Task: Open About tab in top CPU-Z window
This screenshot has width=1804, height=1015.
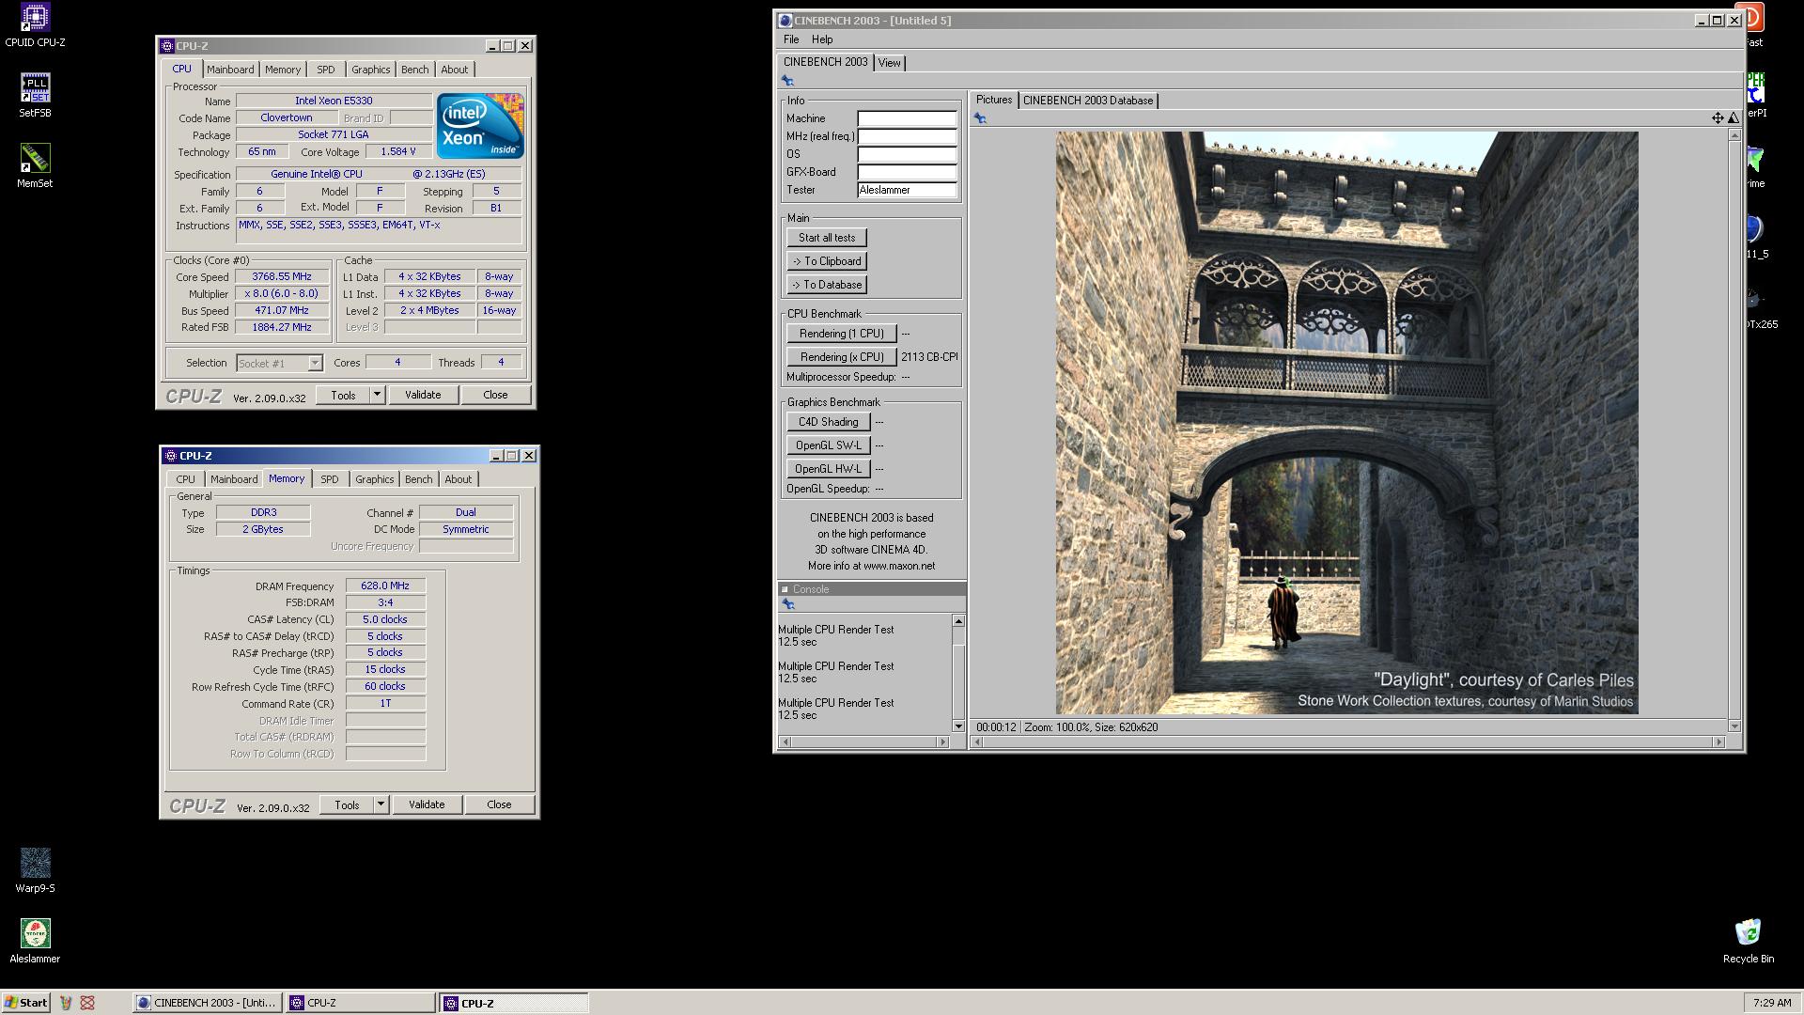Action: click(x=455, y=70)
